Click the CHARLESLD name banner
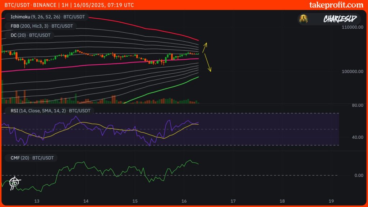Screen dimensions: 368x207 click(339, 19)
